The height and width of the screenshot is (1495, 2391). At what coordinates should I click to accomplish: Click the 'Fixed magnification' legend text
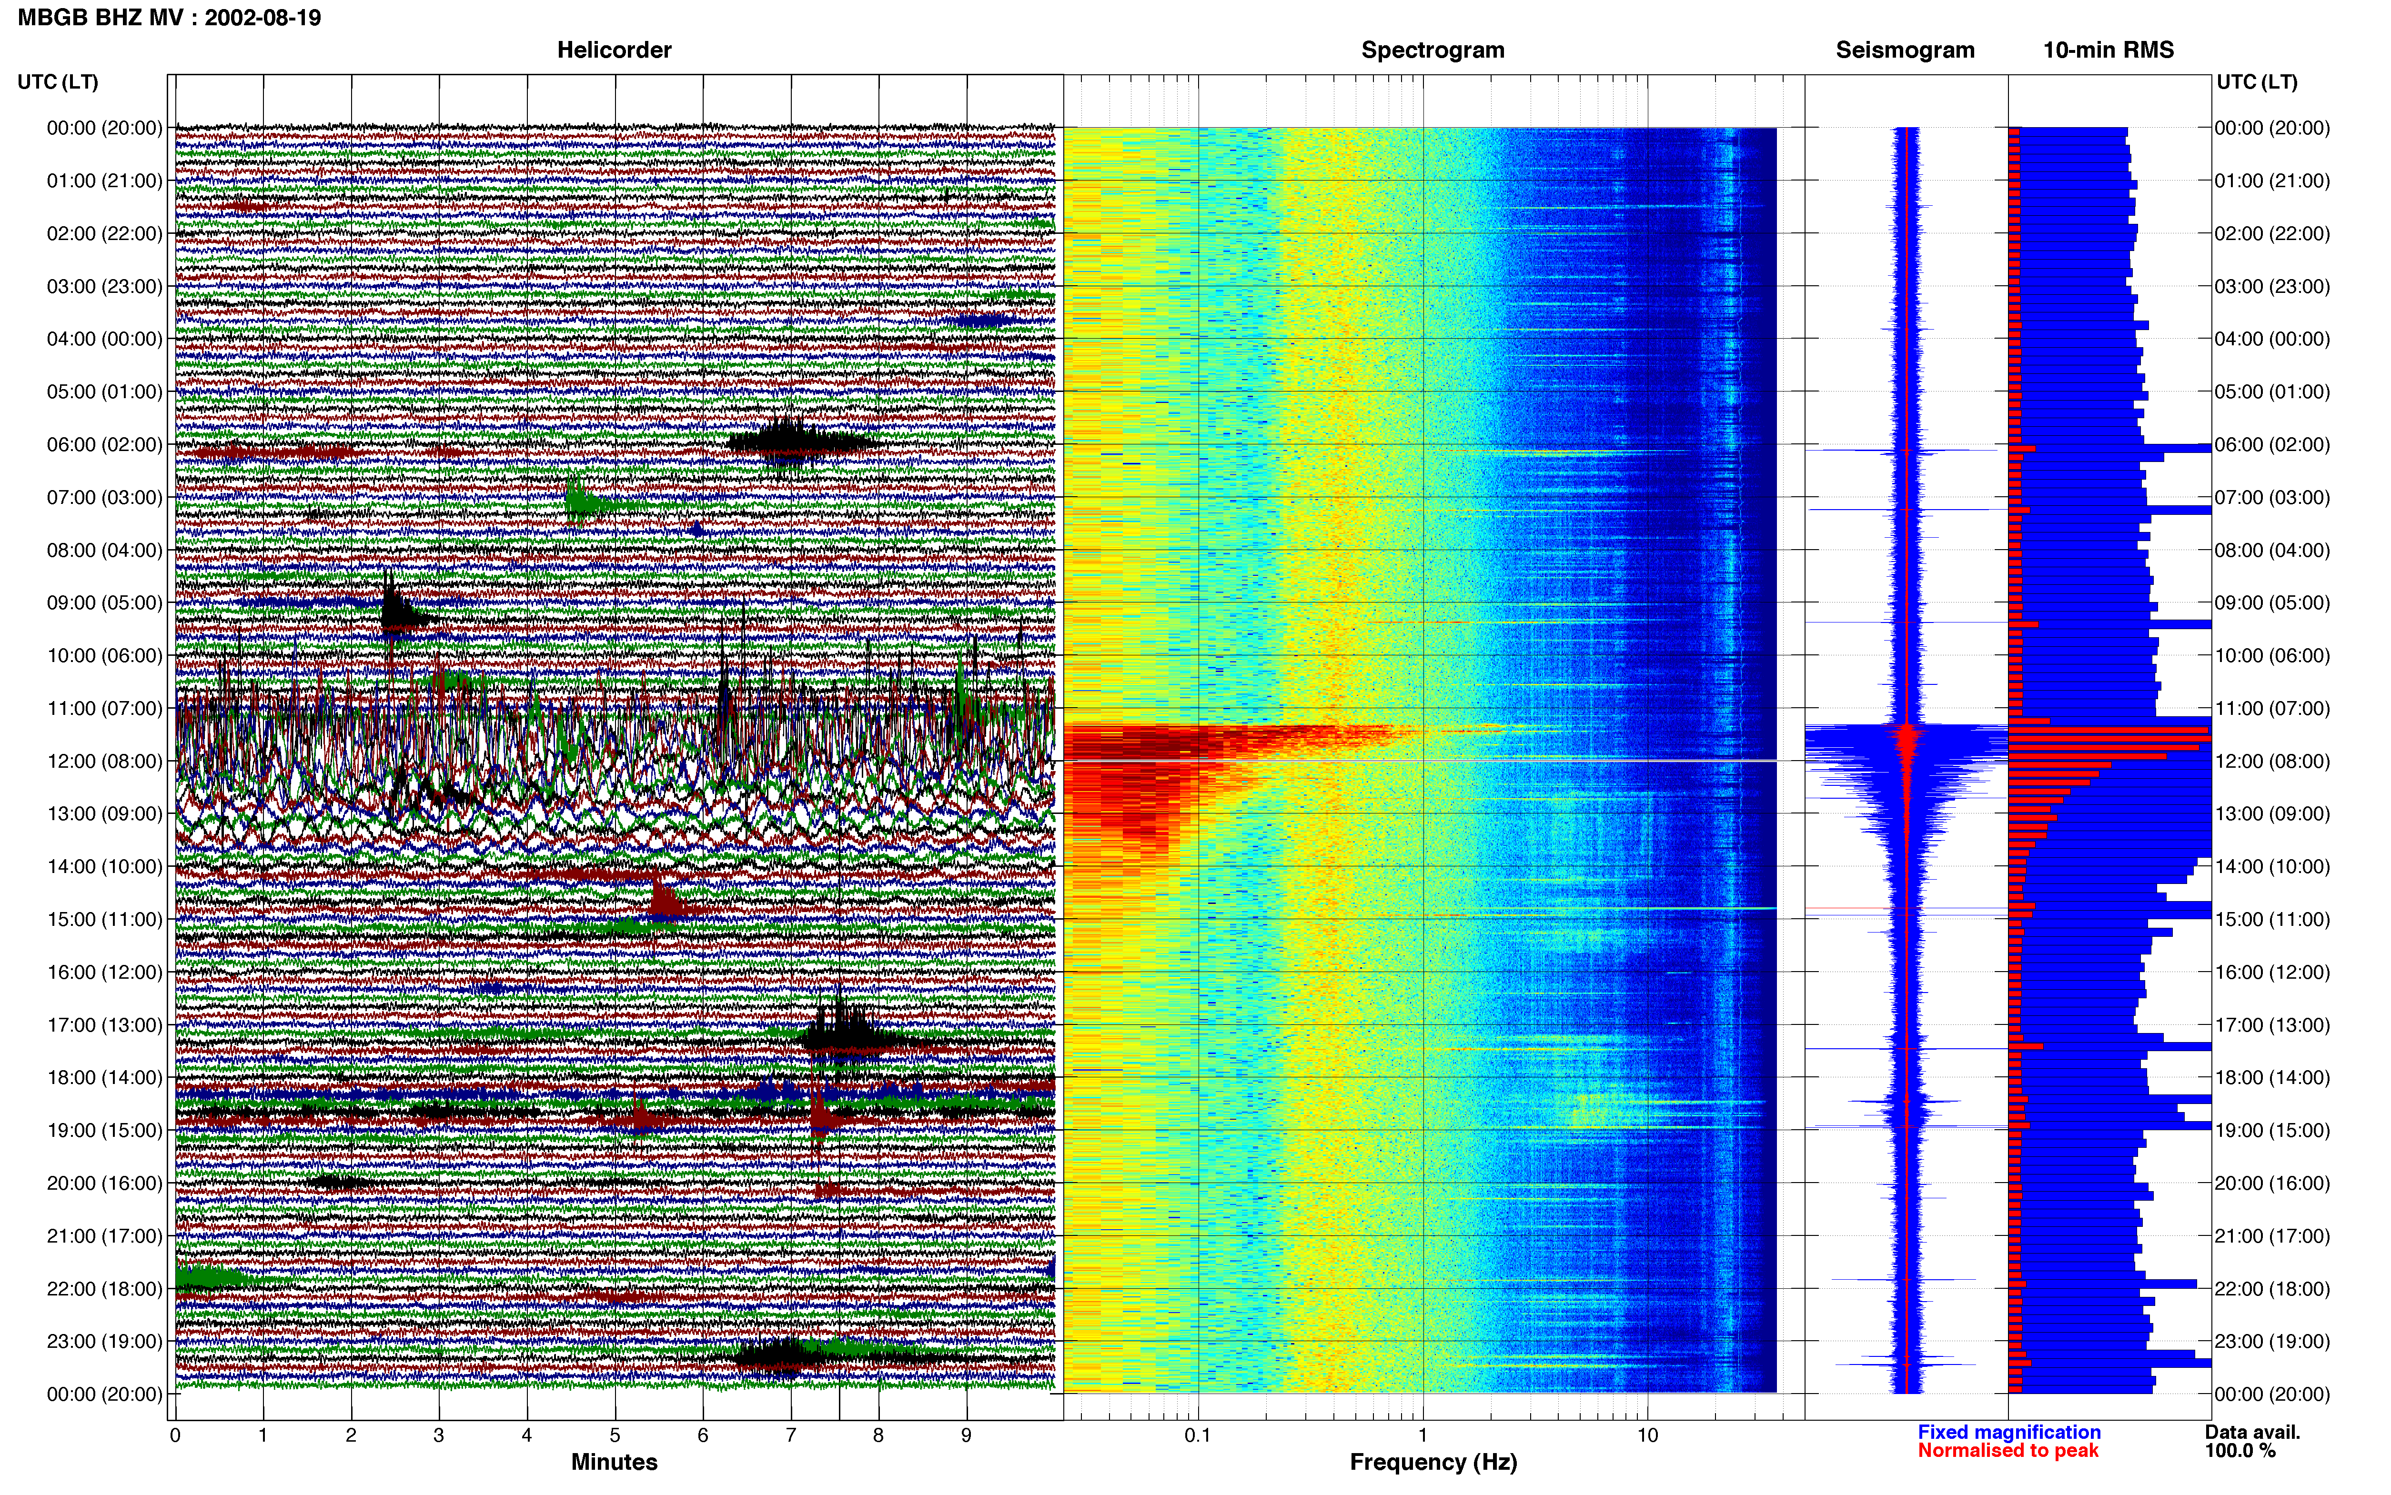[2008, 1432]
